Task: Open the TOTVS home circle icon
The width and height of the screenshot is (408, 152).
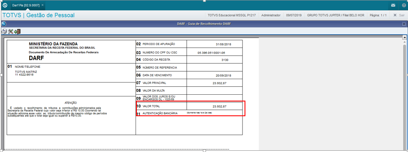Action: [x=5, y=5]
